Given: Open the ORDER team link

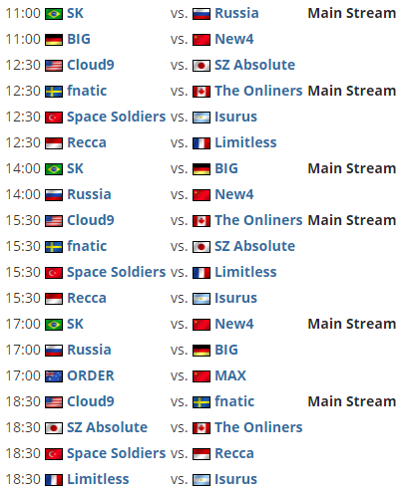Looking at the screenshot, I should 91,375.
